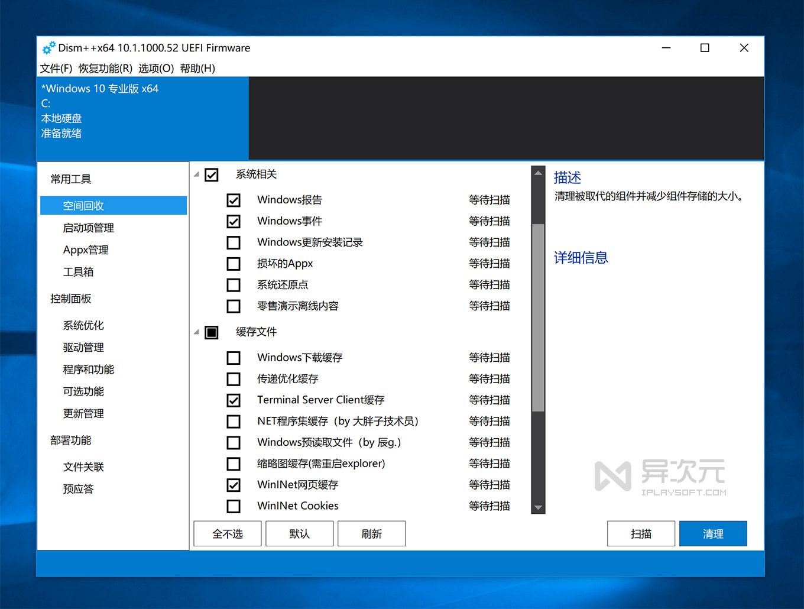Select the WinINet Cookies row label

[298, 506]
